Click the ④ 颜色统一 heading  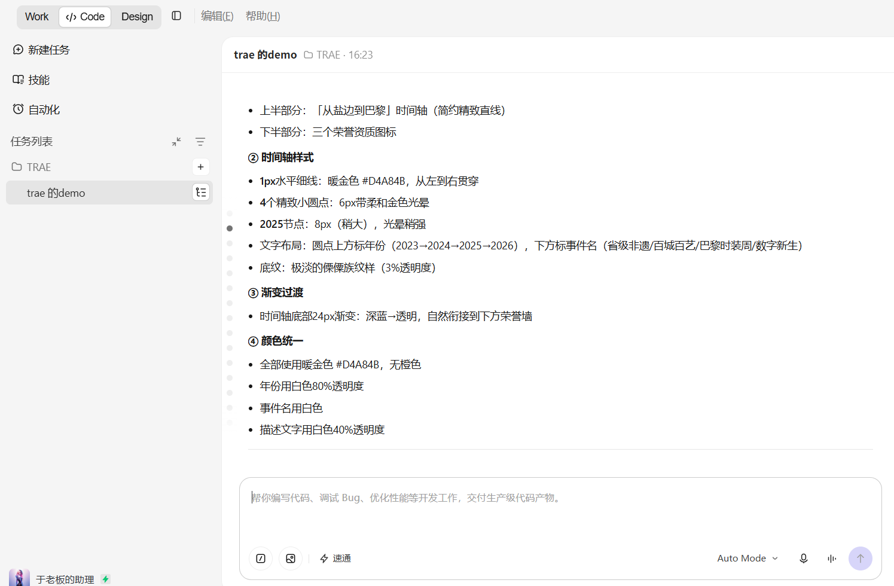point(276,341)
